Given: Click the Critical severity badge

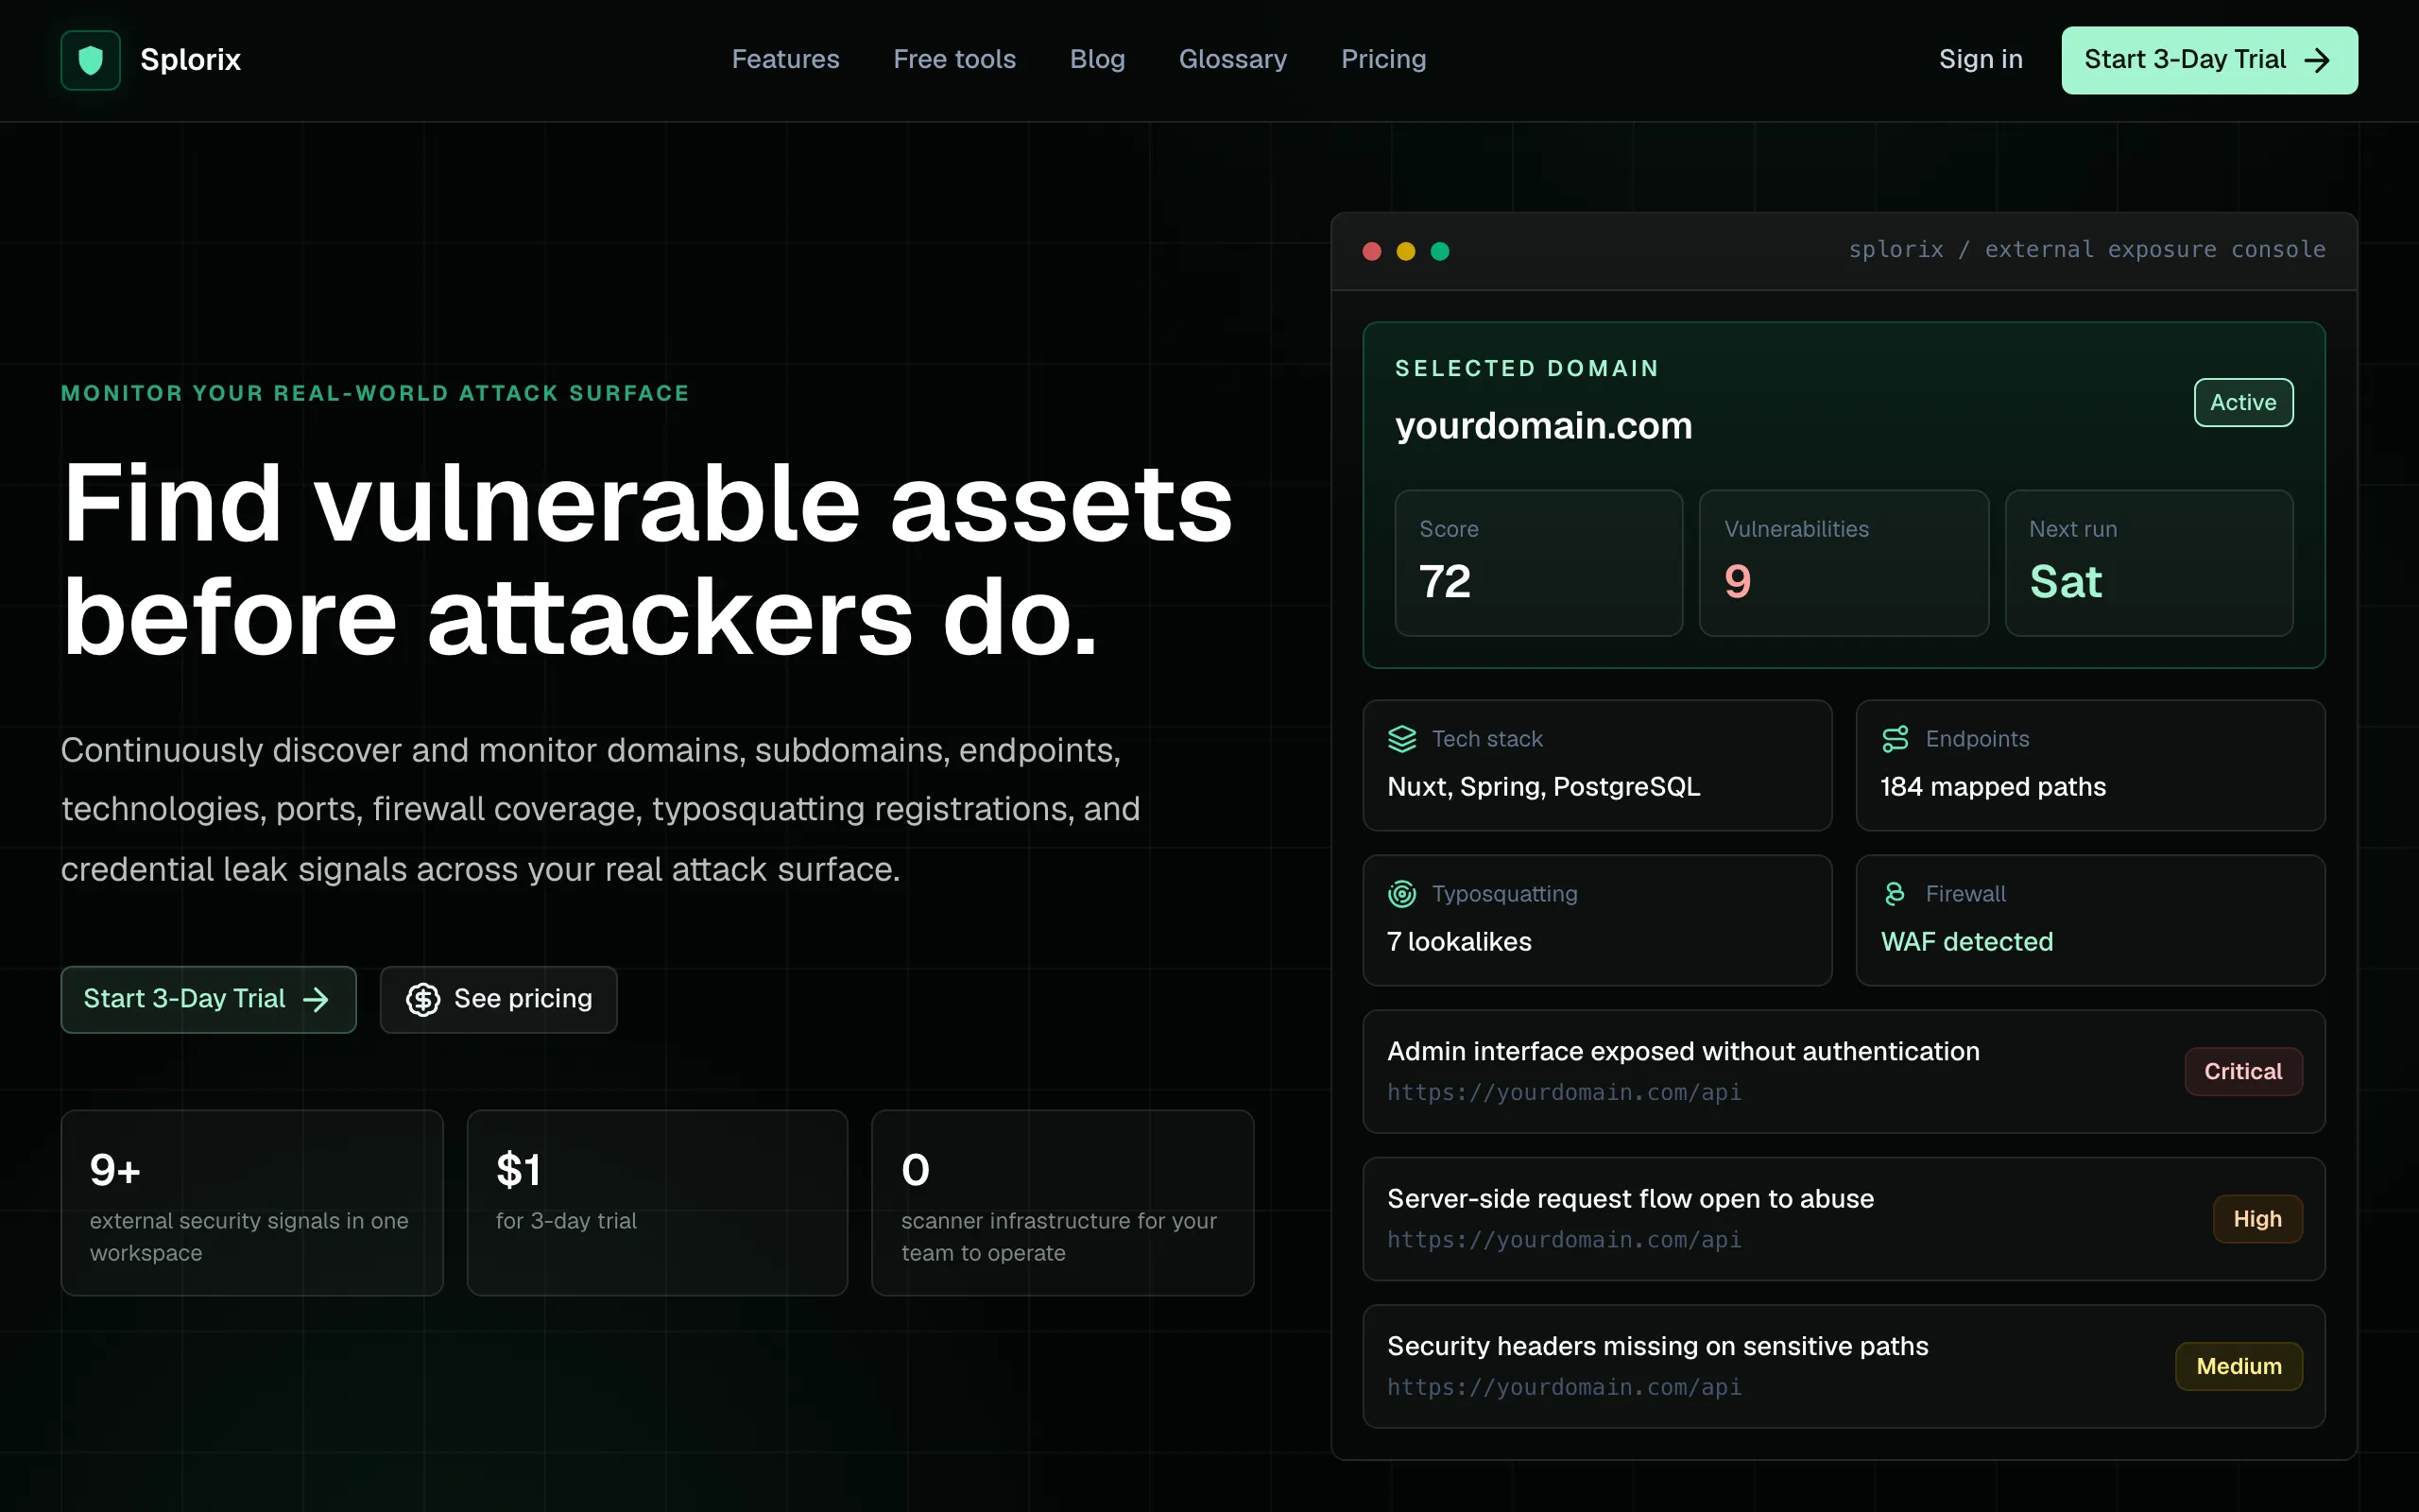Looking at the screenshot, I should point(2243,1071).
